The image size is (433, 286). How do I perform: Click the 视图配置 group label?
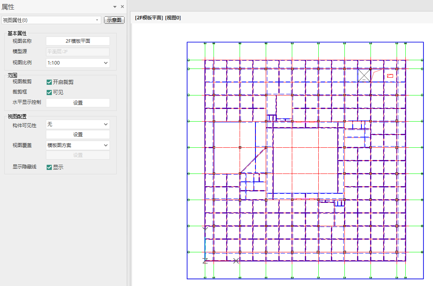click(17, 117)
